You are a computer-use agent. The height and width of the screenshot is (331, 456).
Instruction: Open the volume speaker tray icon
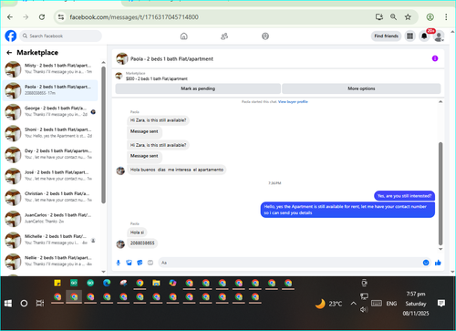point(364,310)
